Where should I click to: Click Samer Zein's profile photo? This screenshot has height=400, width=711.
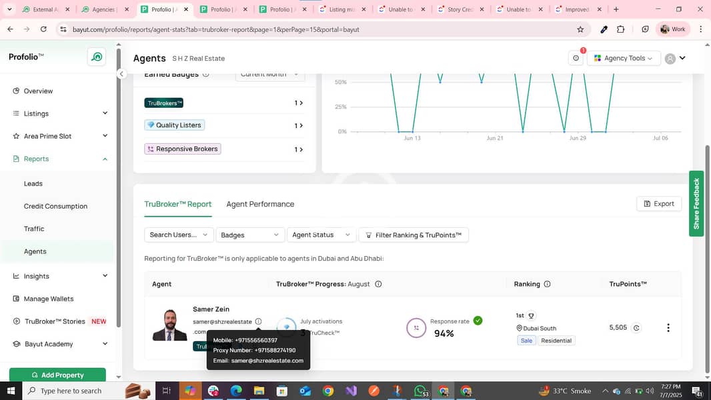pyautogui.click(x=169, y=325)
